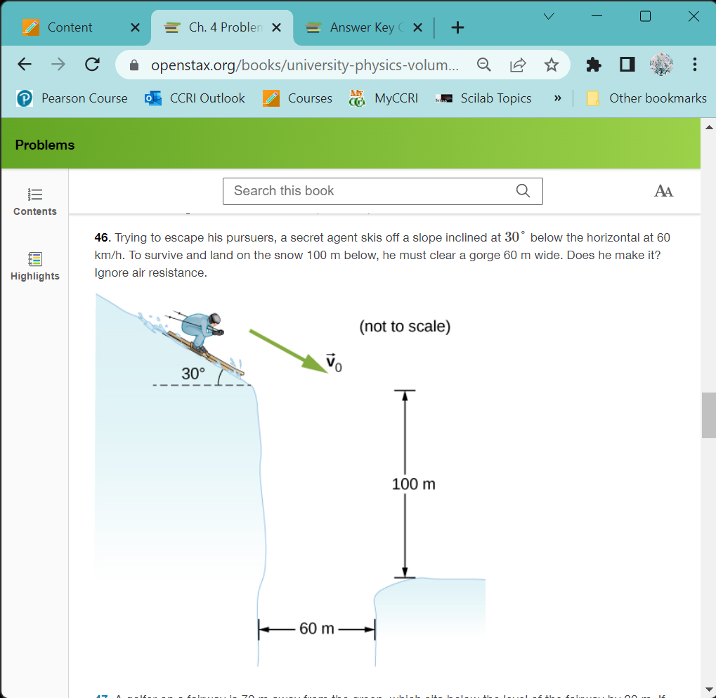Click problem number 46 text

coord(103,237)
